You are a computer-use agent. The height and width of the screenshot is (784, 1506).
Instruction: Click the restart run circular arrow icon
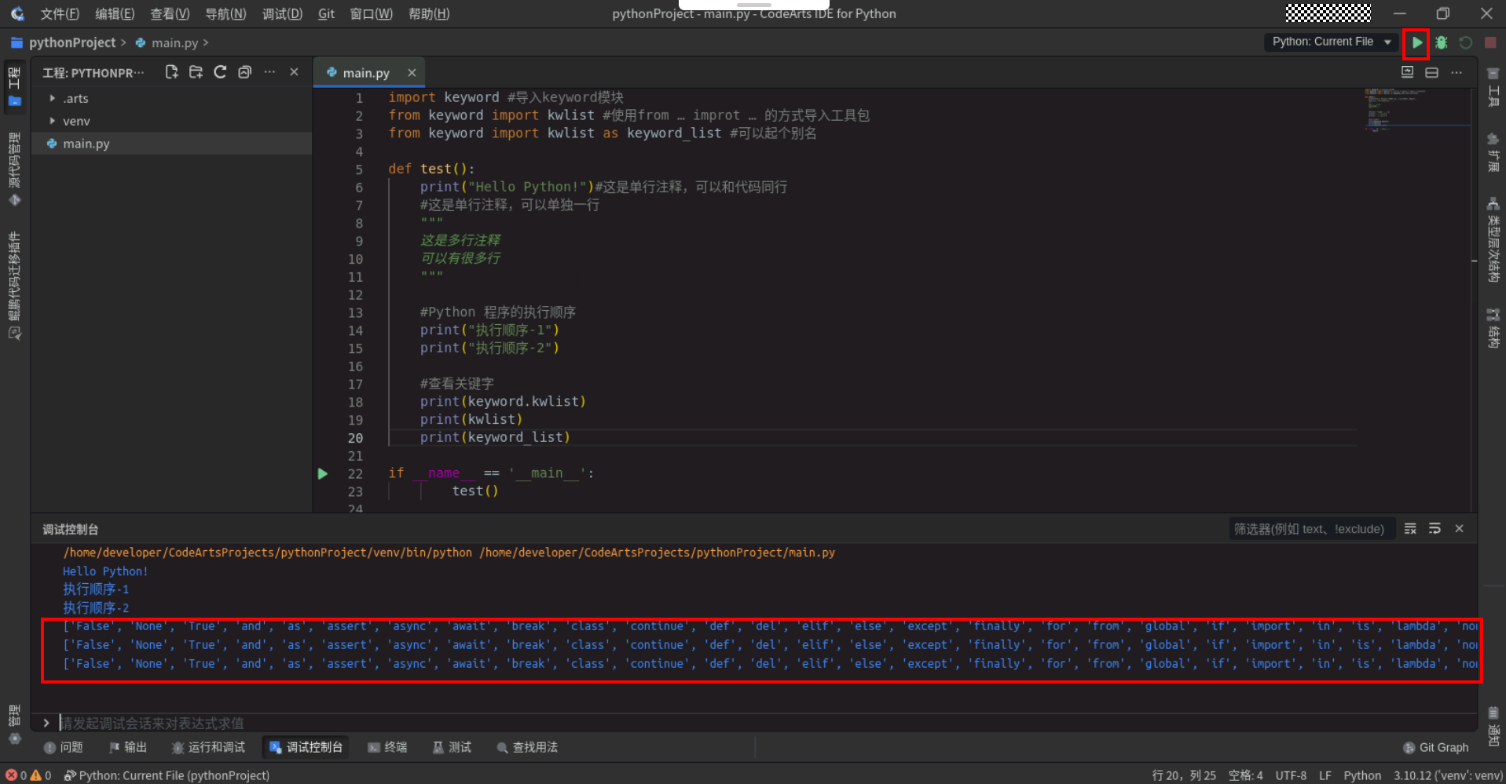[x=1466, y=42]
